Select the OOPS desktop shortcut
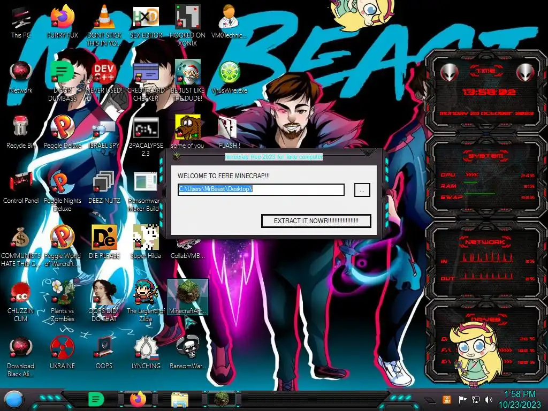 [x=104, y=353]
